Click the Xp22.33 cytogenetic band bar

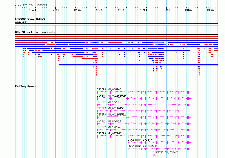pos(116,24)
